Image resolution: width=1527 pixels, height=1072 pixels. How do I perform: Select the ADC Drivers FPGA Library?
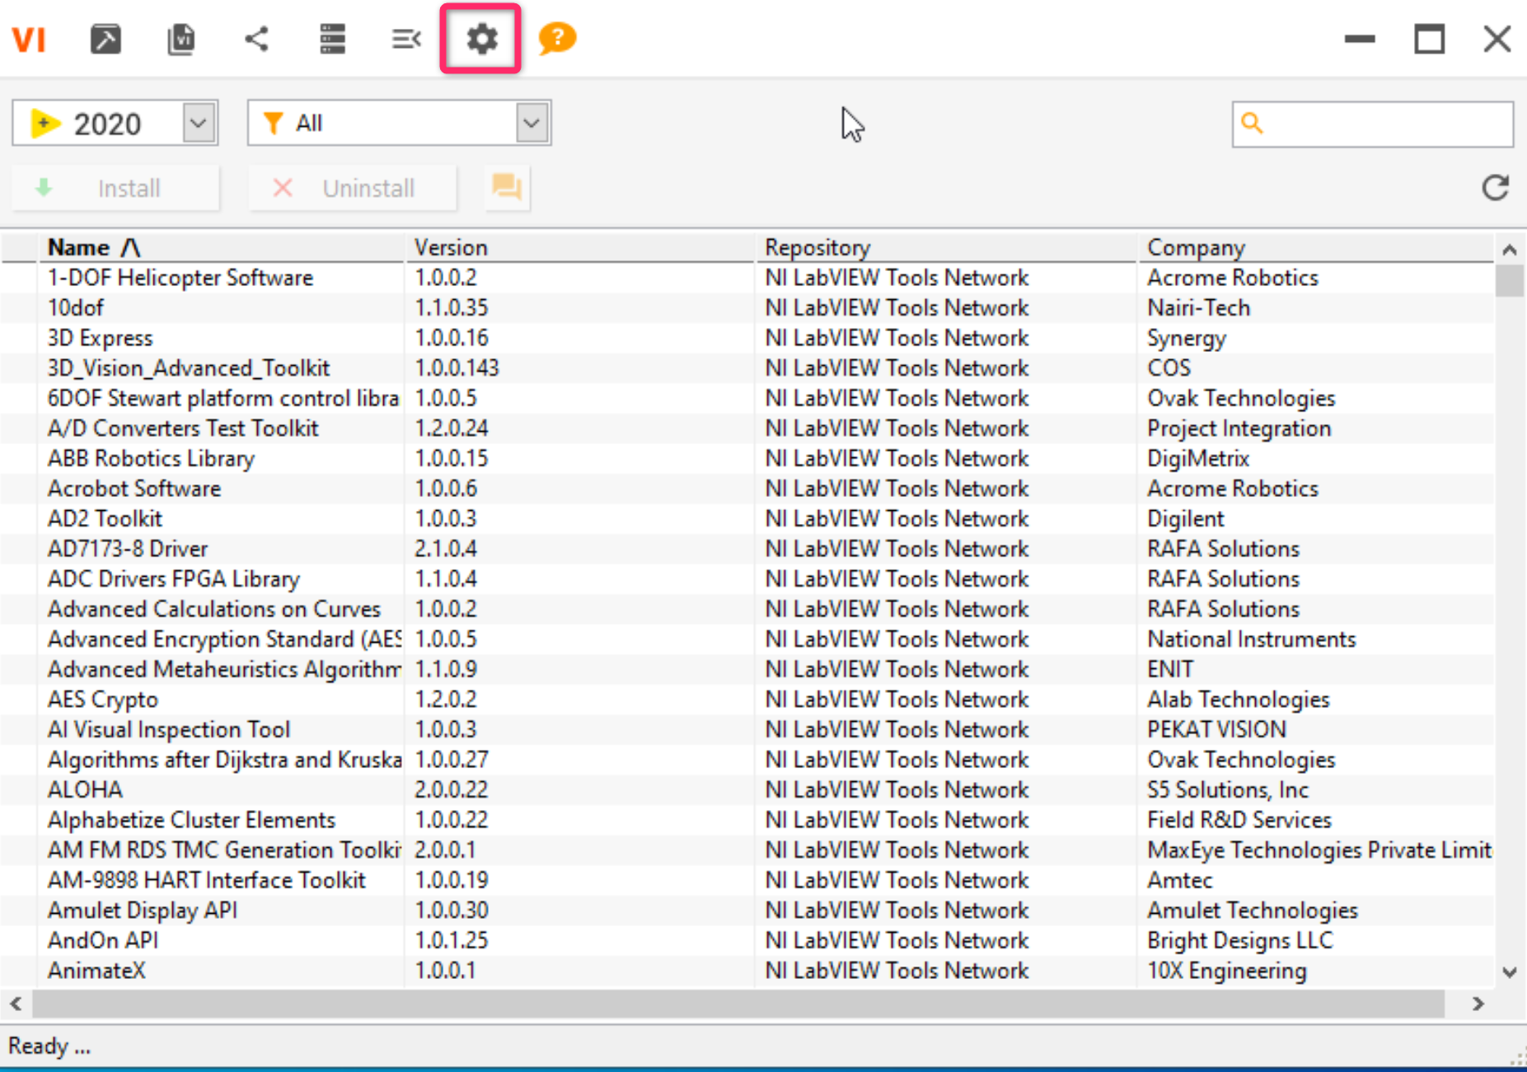point(747,578)
